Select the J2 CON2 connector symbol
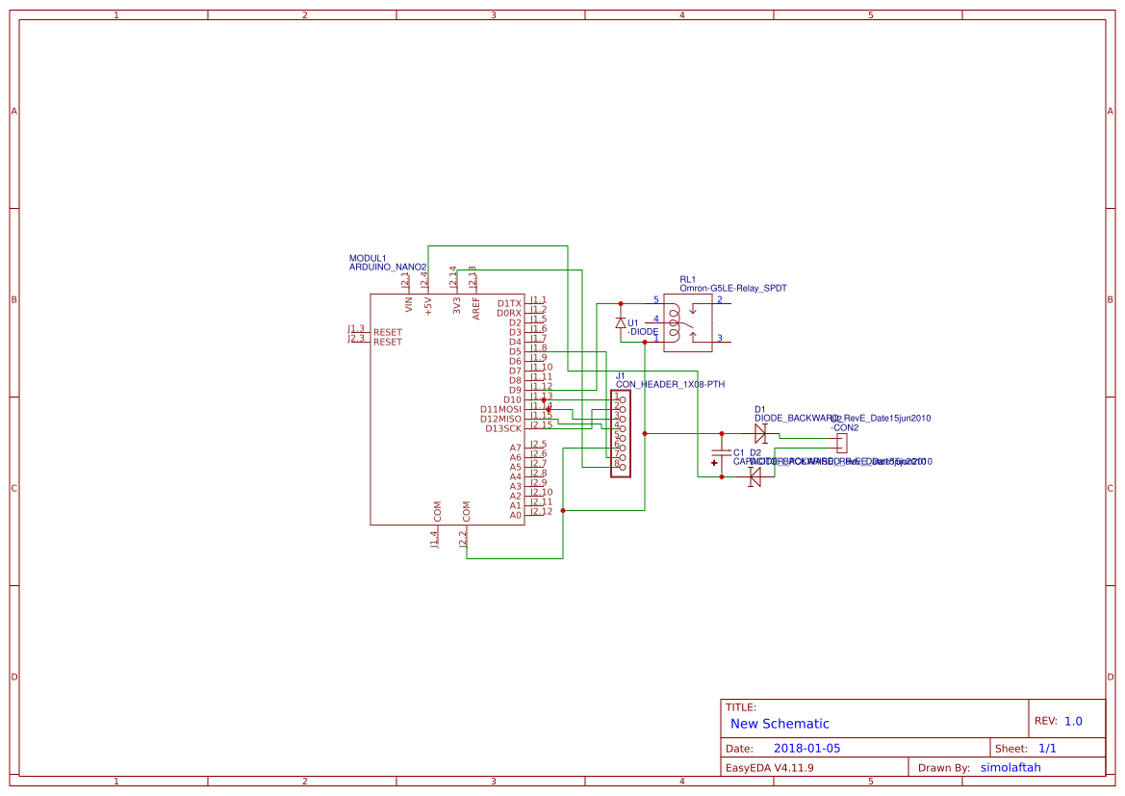Viewport: 1125px width, 796px height. point(841,442)
